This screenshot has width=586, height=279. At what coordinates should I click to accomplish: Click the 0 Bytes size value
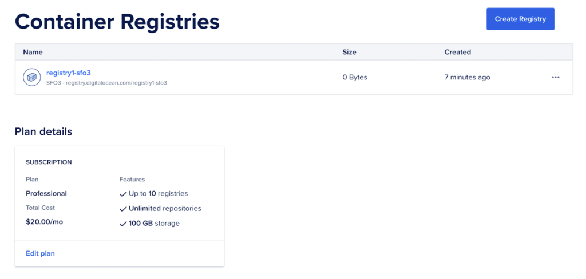pyautogui.click(x=355, y=77)
